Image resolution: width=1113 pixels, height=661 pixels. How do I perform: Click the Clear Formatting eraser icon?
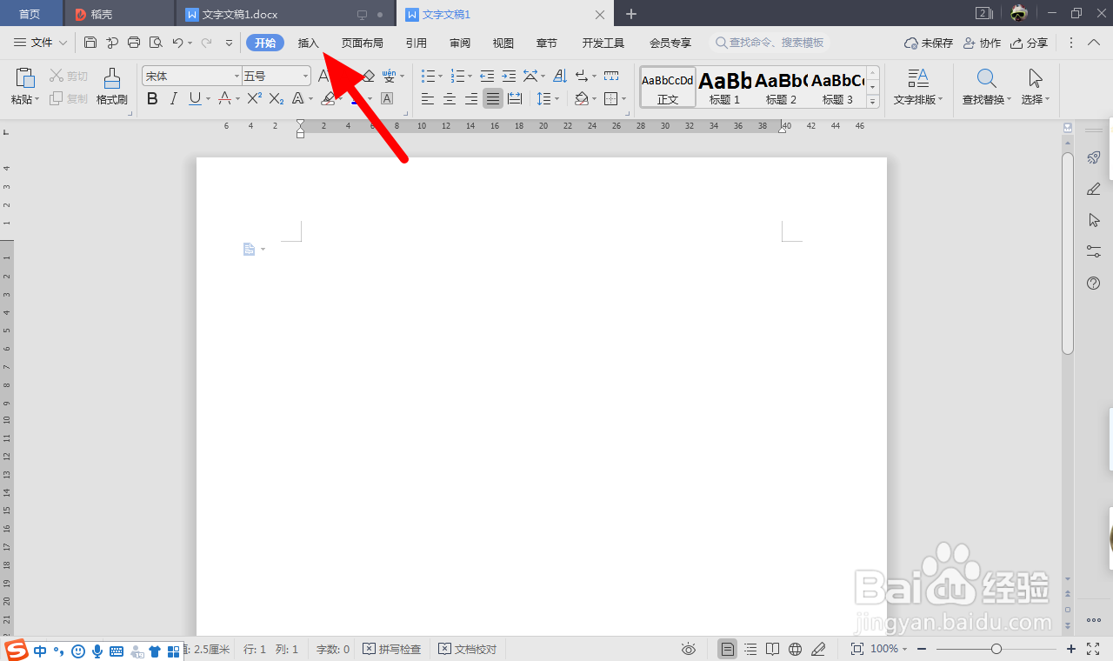368,77
